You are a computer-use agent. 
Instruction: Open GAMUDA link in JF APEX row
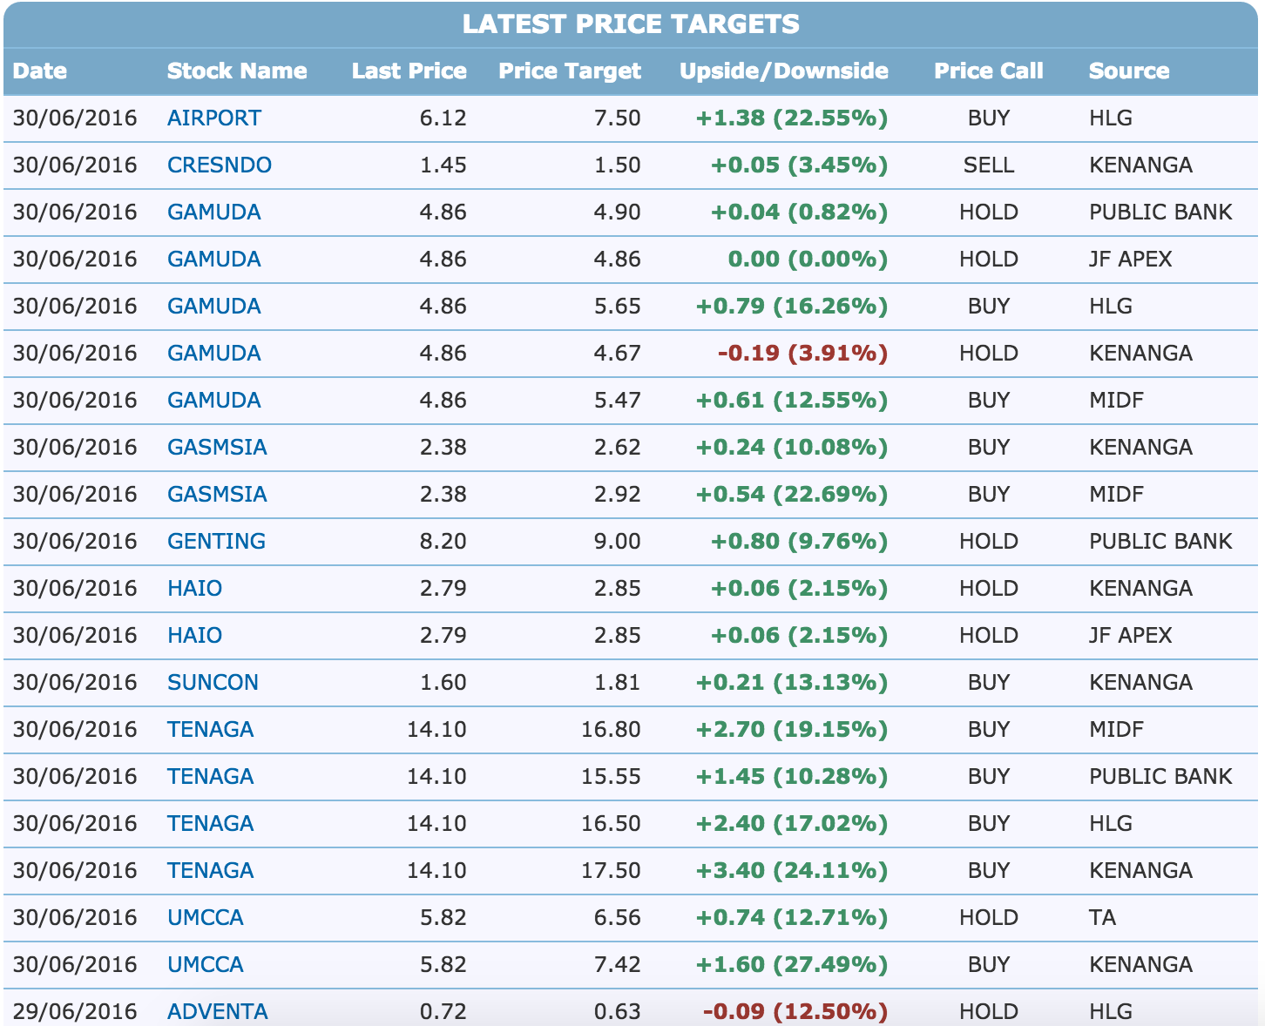[x=213, y=260]
